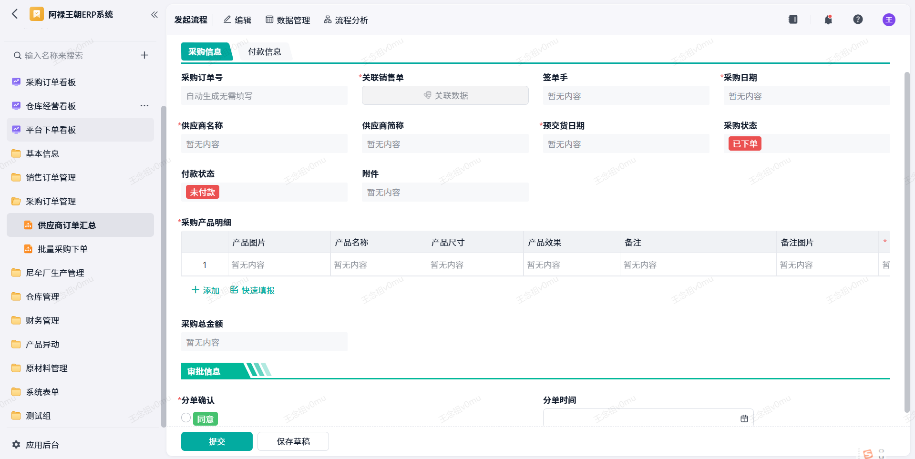
Task: Click the 仓库经营看板 dashboard icon
Action: pos(16,106)
